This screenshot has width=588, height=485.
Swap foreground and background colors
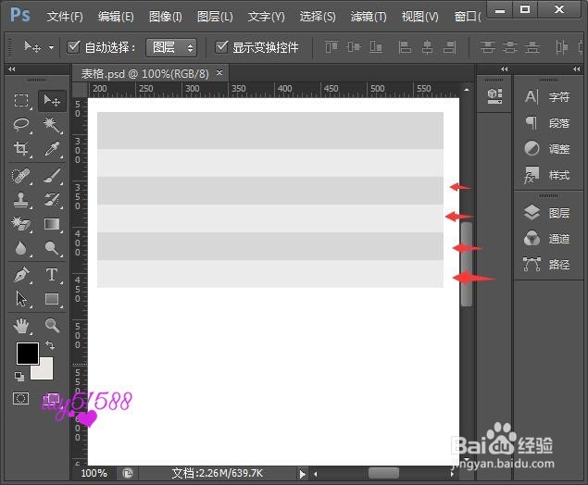(50, 344)
